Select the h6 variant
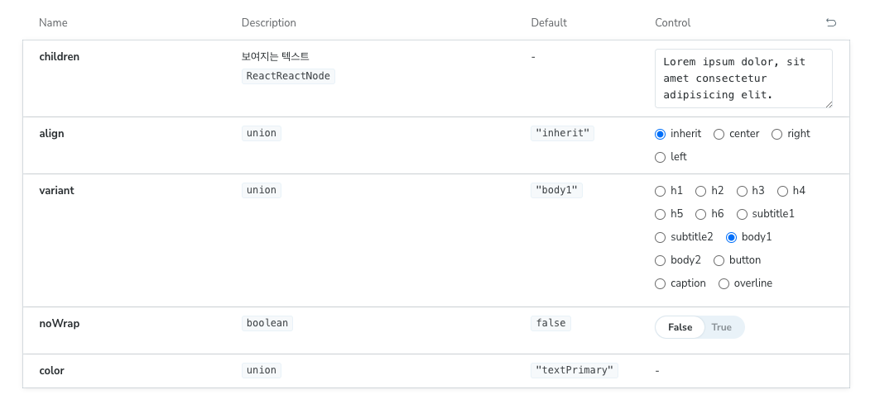This screenshot has height=404, width=875. pos(700,214)
